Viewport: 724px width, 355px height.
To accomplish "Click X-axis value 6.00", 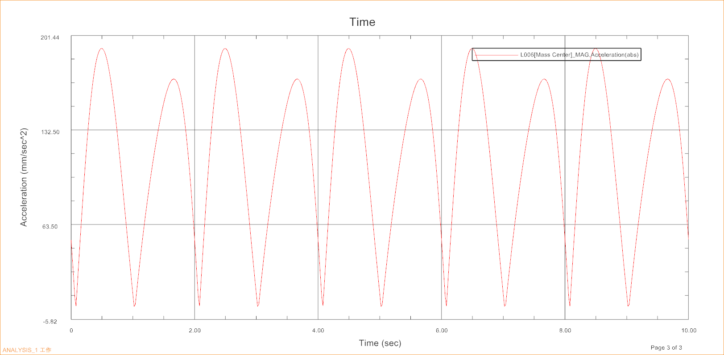I will click(x=442, y=331).
